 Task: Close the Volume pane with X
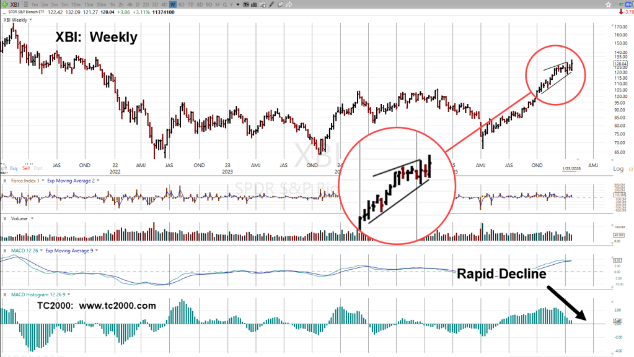pyautogui.click(x=5, y=218)
